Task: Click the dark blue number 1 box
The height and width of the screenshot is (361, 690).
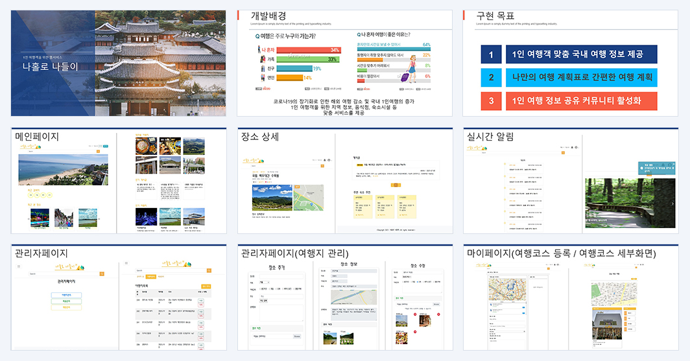Action: [491, 54]
